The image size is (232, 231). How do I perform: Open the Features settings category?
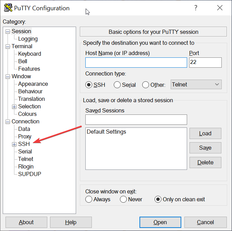(29, 69)
